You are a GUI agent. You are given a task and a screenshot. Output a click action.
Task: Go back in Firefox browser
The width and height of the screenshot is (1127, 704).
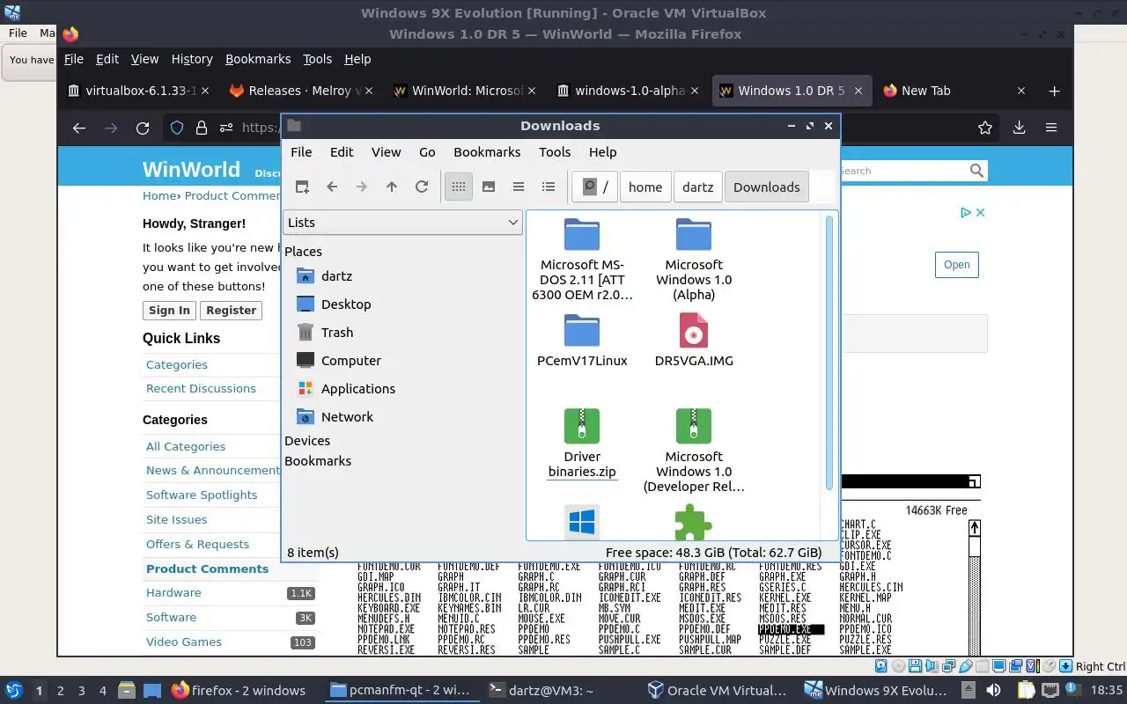pyautogui.click(x=79, y=128)
